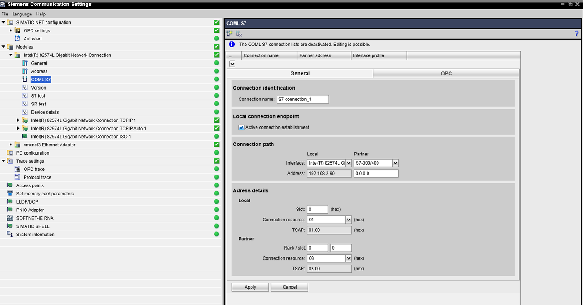Click the new connection toolbar icon
583x305 pixels.
click(x=230, y=34)
